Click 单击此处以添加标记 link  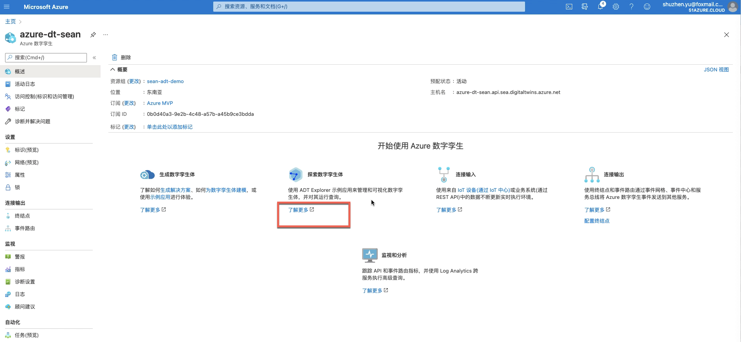[170, 127]
